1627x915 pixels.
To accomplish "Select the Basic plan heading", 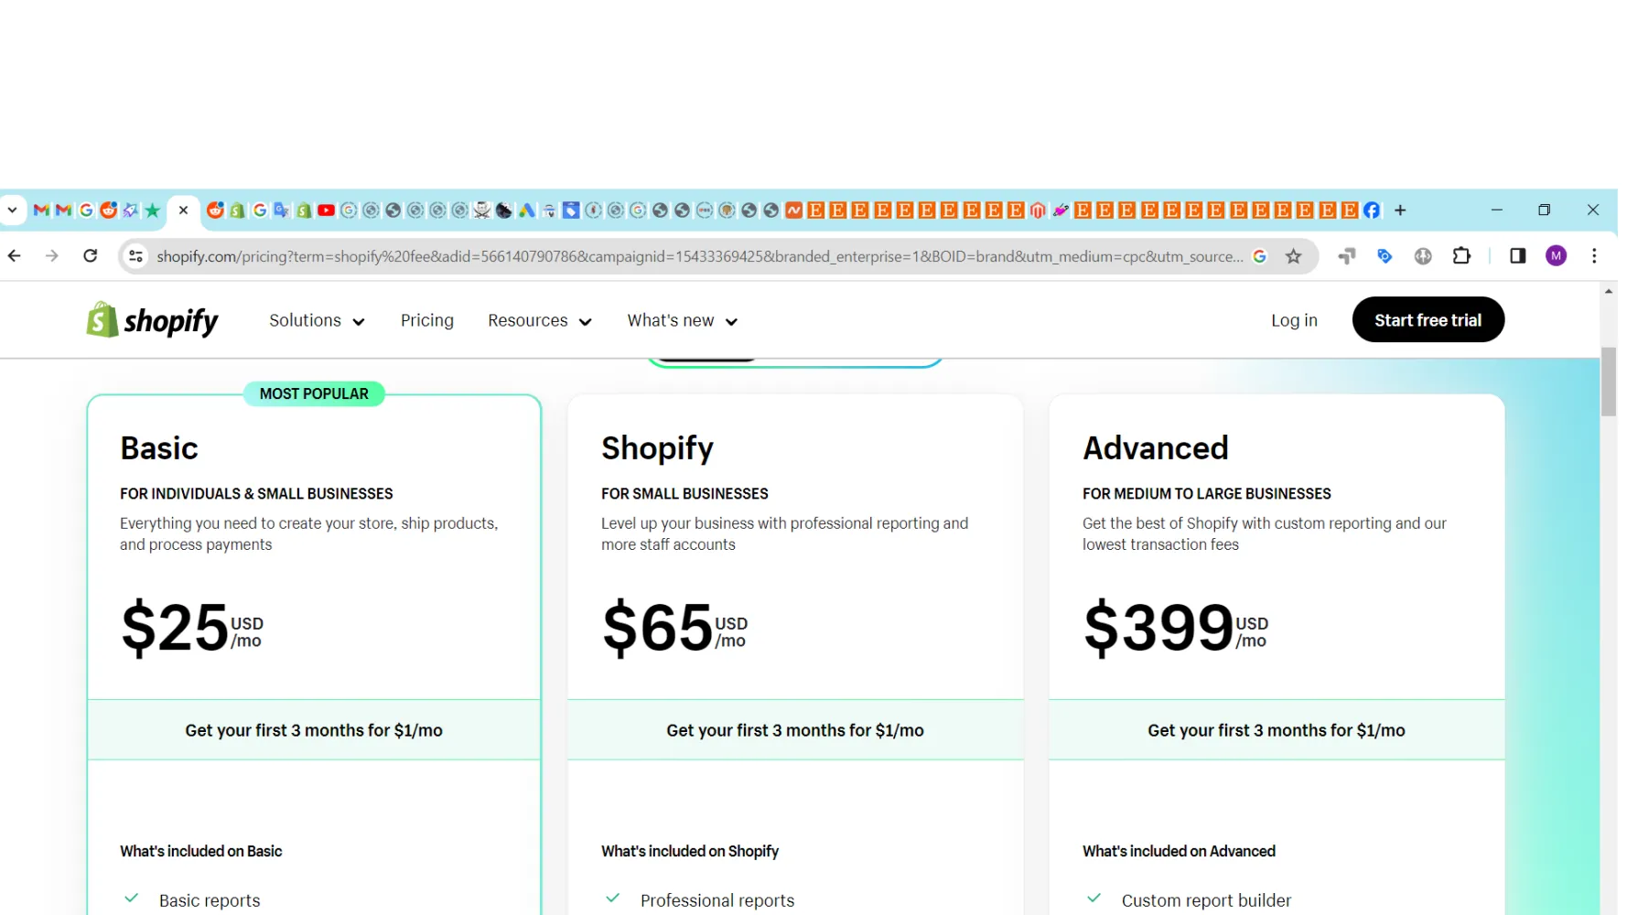I will coord(159,448).
